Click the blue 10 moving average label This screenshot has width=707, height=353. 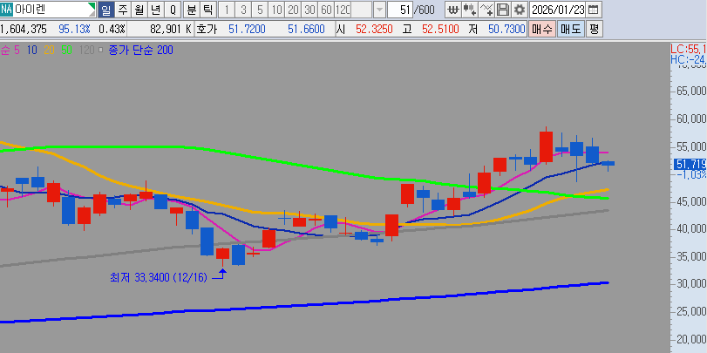pyautogui.click(x=31, y=50)
